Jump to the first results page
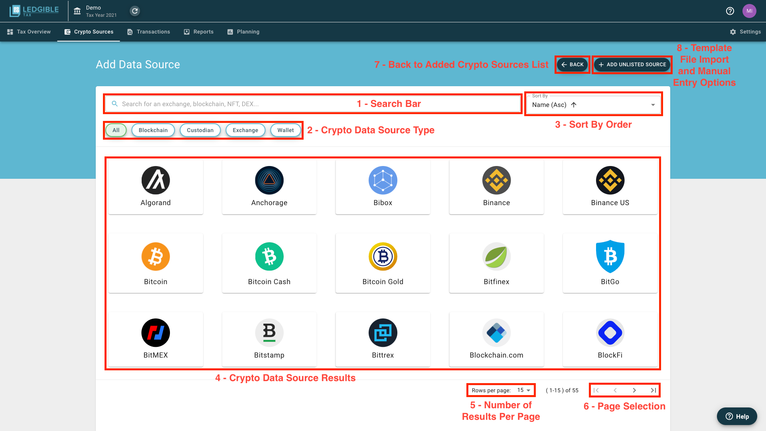Image resolution: width=766 pixels, height=431 pixels. tap(596, 390)
